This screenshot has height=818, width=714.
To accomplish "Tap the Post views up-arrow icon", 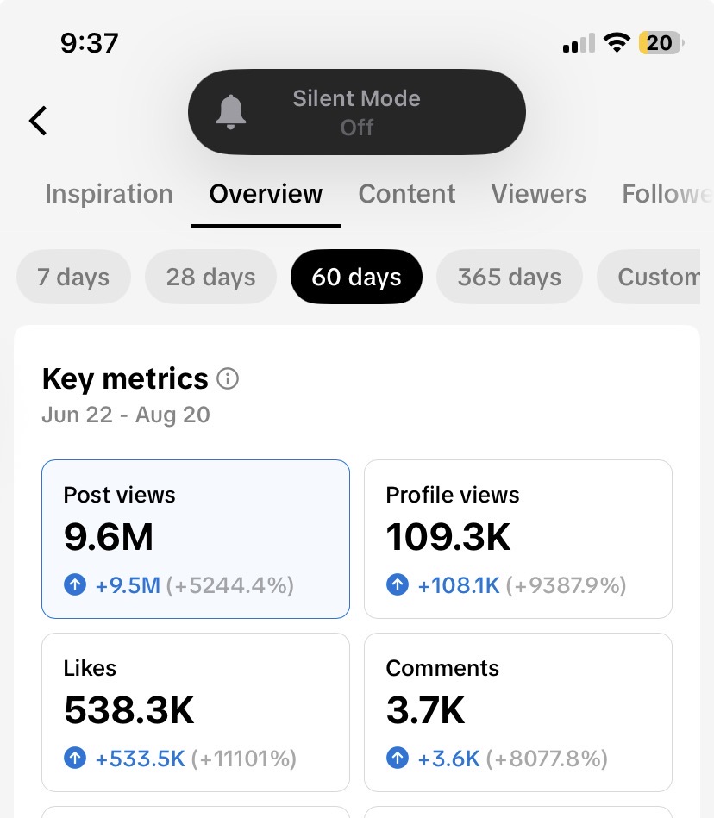I will click(x=75, y=584).
